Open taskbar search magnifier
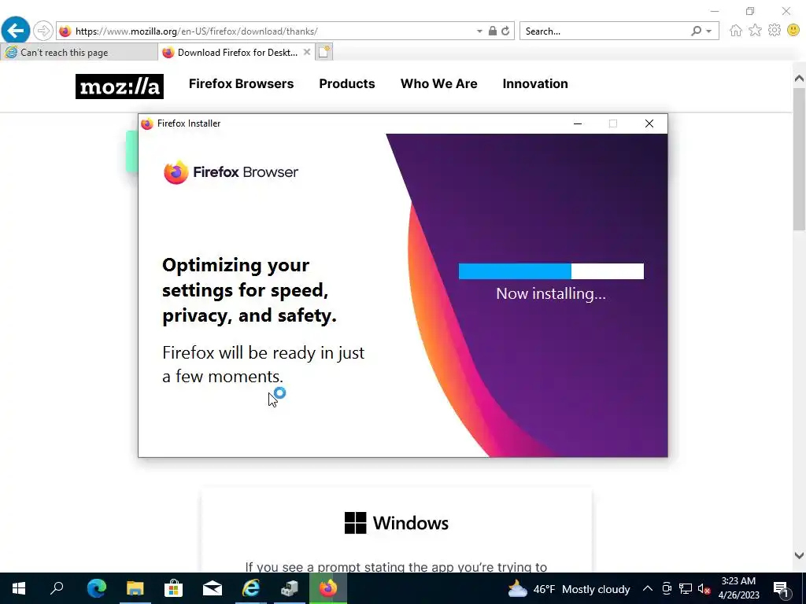Screen dimensions: 806x604 coord(57,588)
